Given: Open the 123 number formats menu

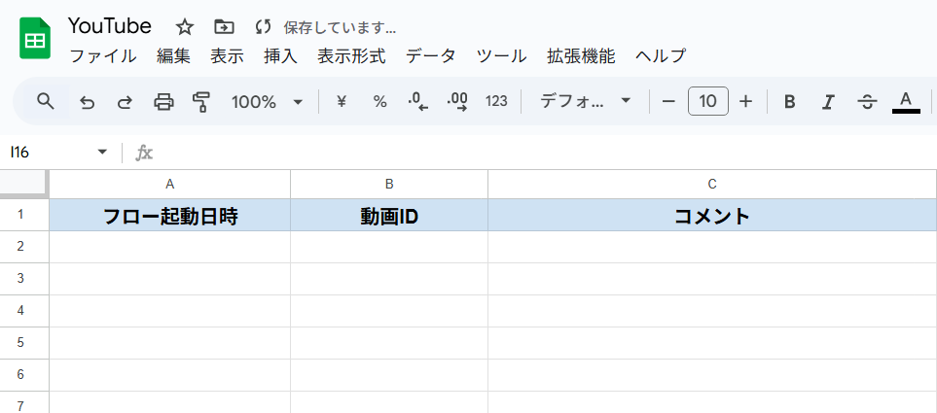Looking at the screenshot, I should 496,102.
